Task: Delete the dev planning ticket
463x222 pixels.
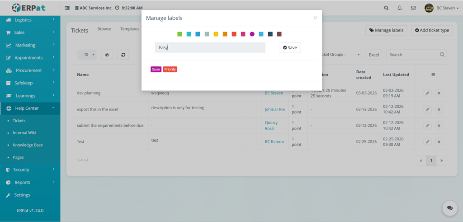Action: coord(439,93)
